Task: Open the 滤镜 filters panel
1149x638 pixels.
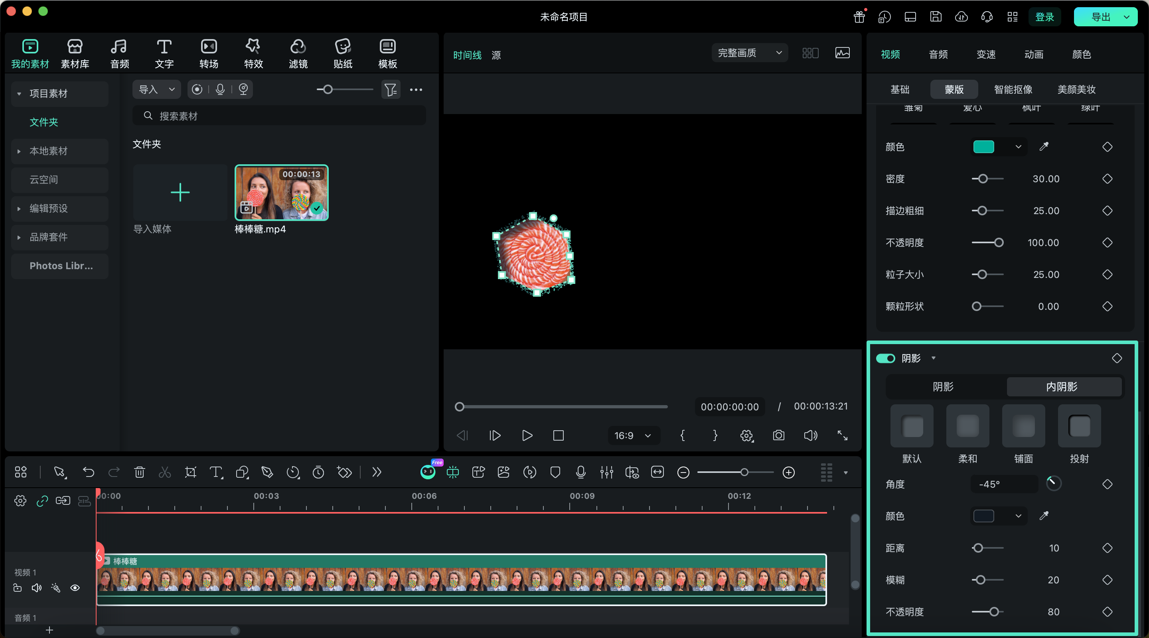Action: point(298,53)
